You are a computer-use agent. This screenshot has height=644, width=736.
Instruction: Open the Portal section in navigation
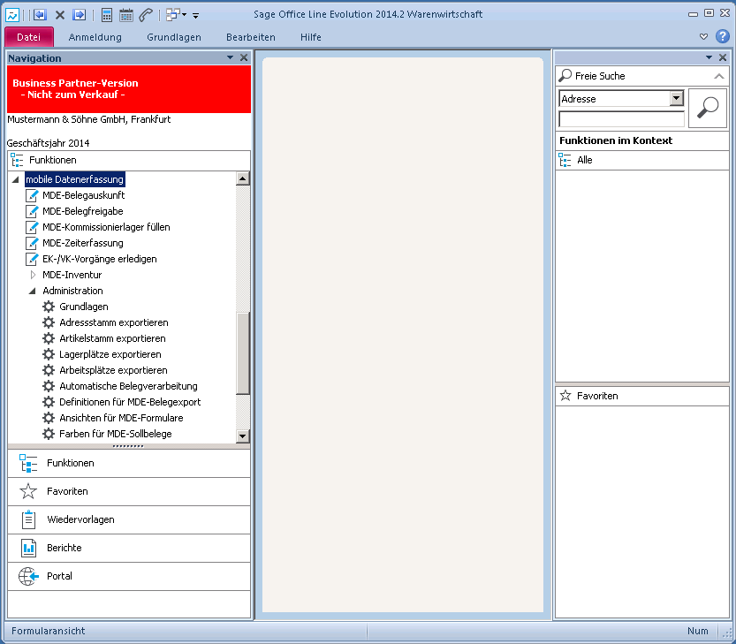point(59,576)
